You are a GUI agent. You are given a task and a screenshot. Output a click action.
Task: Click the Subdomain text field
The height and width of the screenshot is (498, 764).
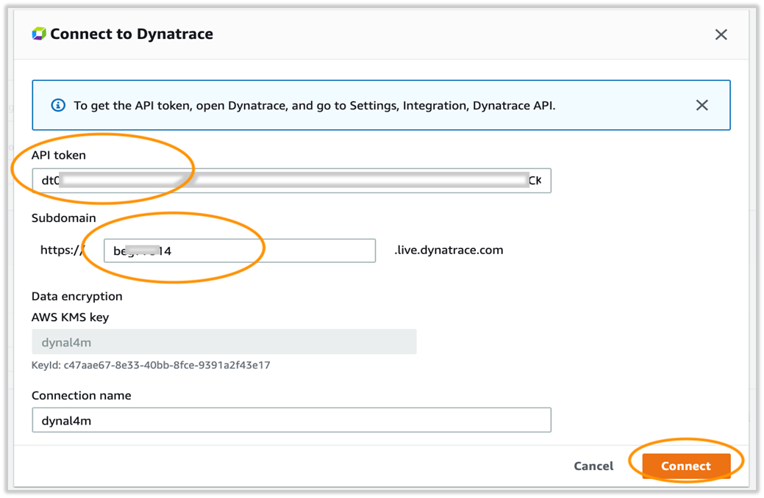point(240,250)
